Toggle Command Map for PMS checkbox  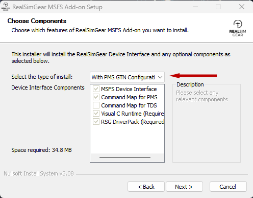point(96,97)
